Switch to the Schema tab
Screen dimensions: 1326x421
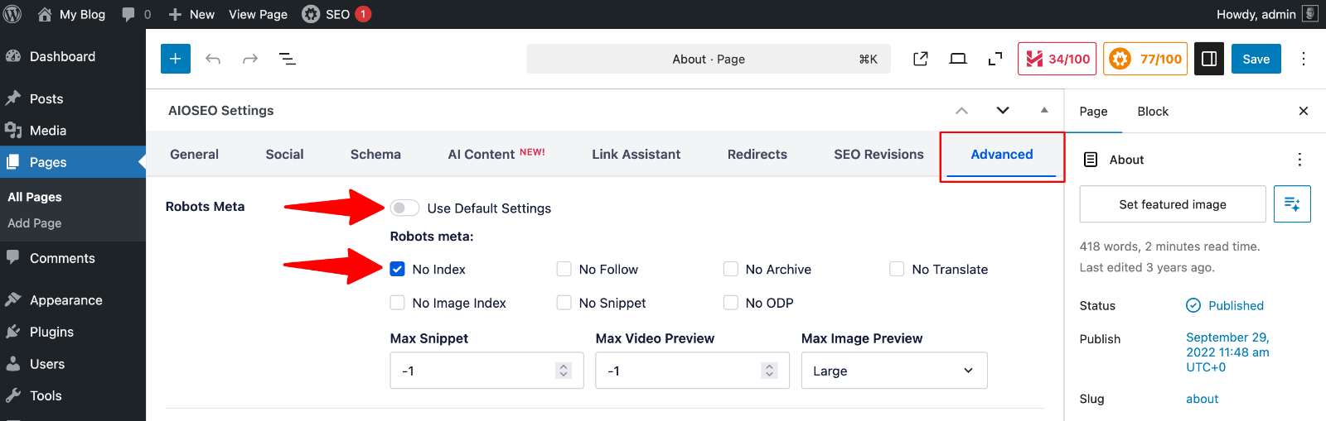(x=375, y=155)
